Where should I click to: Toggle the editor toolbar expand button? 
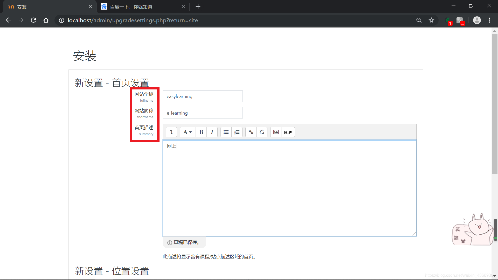click(x=171, y=132)
